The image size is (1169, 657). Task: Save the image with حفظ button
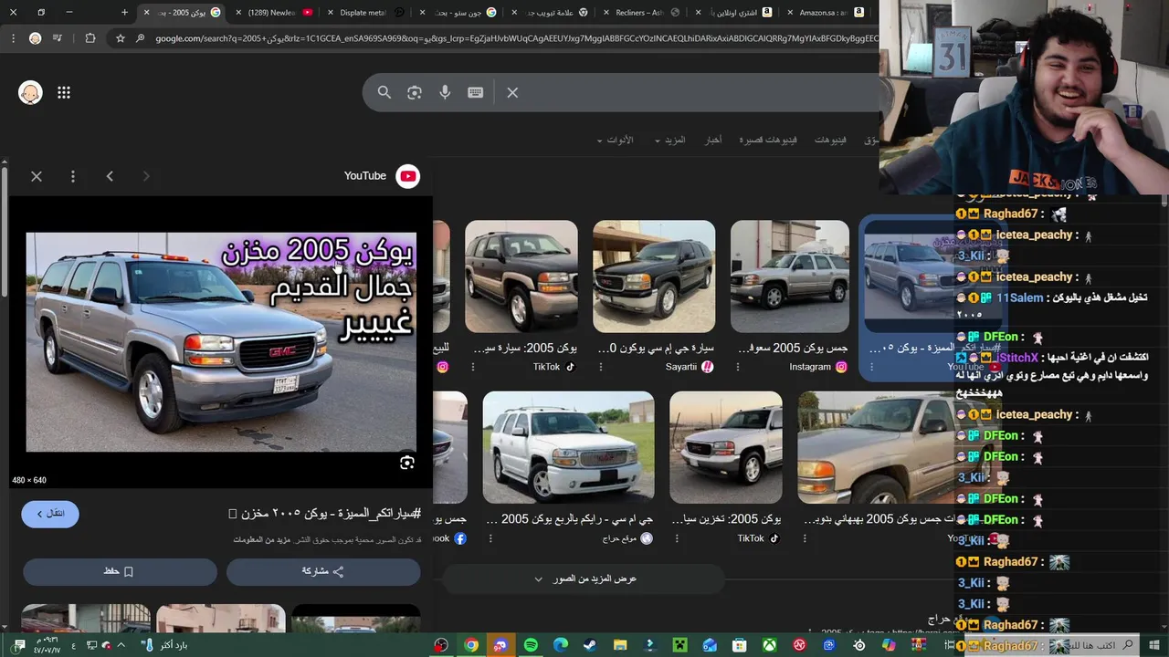point(120,571)
